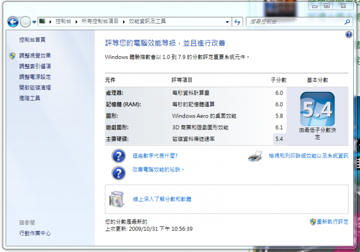The image size is (360, 252).
Task: Click the 圖形 row label
Action: click(x=112, y=116)
